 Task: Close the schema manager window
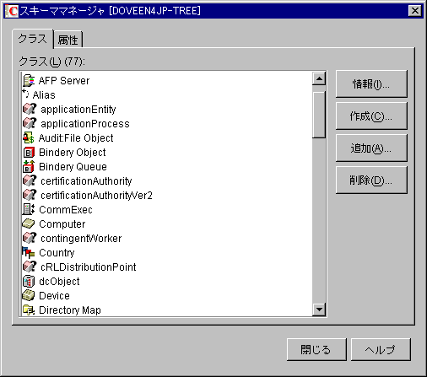point(415,11)
